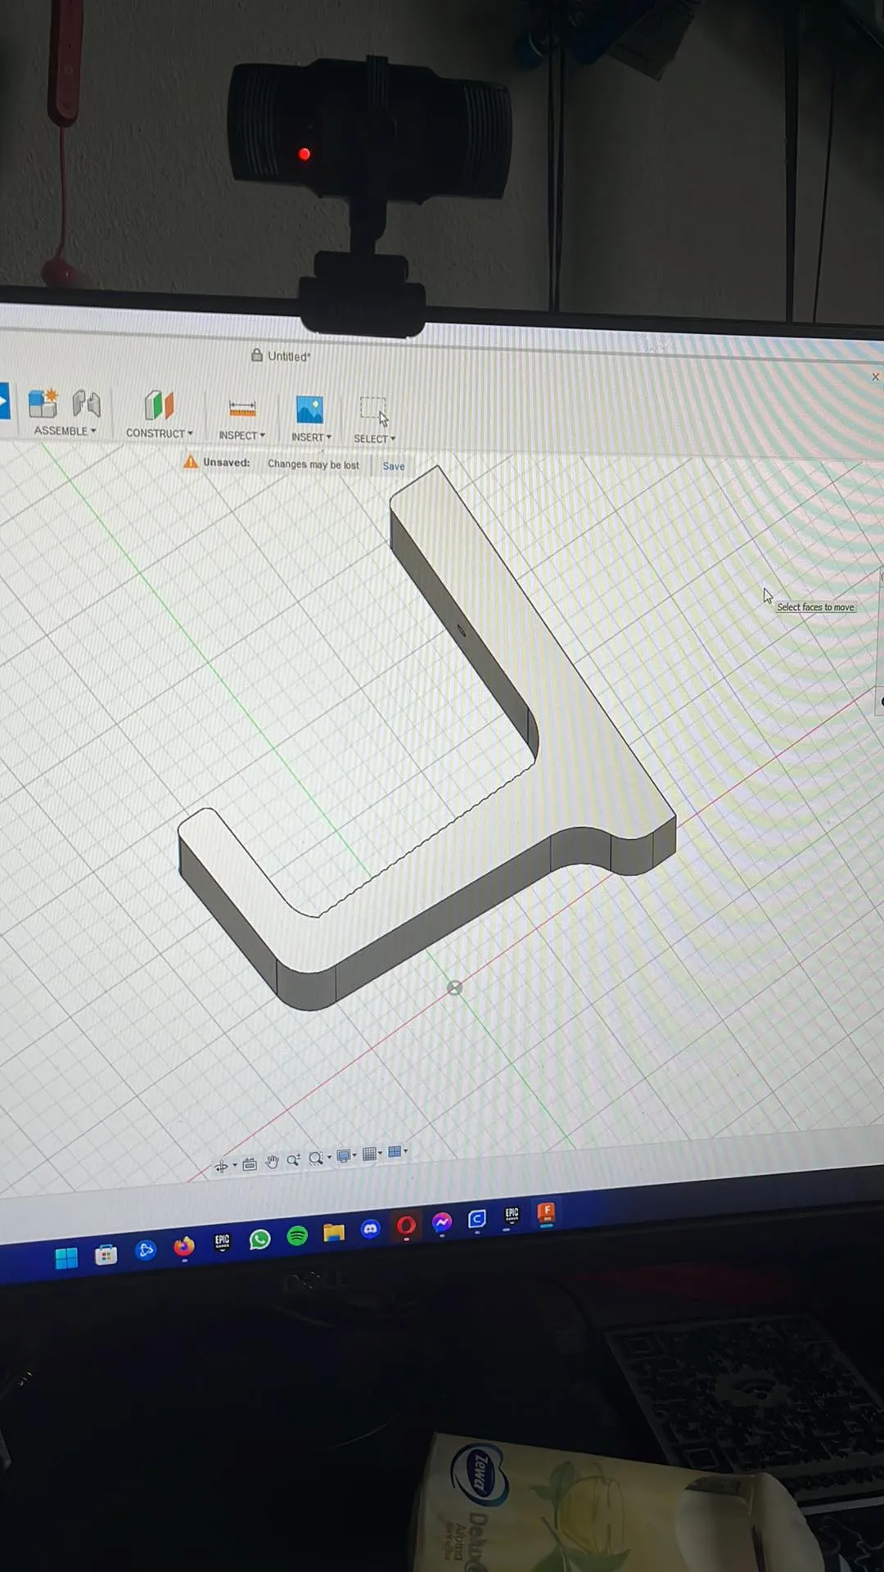The width and height of the screenshot is (884, 1572).
Task: Choose the Select tool icon
Action: [x=374, y=411]
